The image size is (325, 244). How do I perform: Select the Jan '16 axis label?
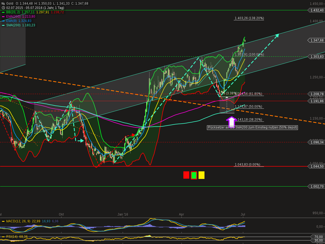pos(123,214)
